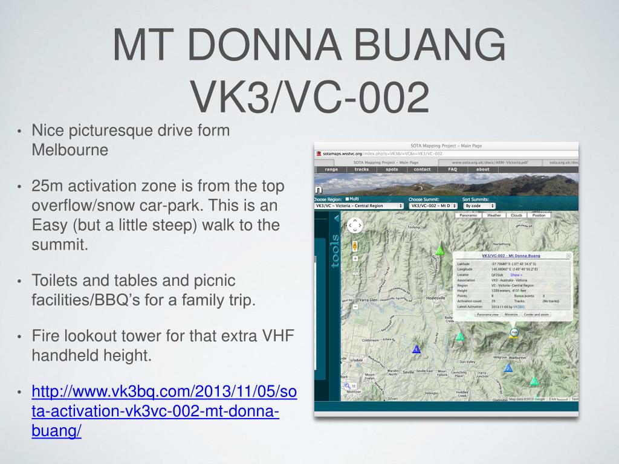Image resolution: width=619 pixels, height=464 pixels.
Task: Select the green summit marker numbered 6
Action: (440, 250)
